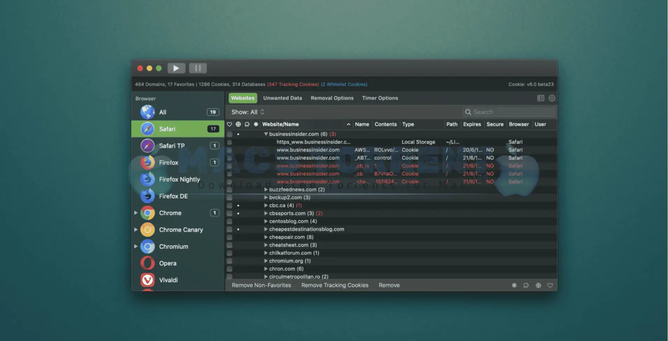Pick the Firefox DE icon

(148, 196)
